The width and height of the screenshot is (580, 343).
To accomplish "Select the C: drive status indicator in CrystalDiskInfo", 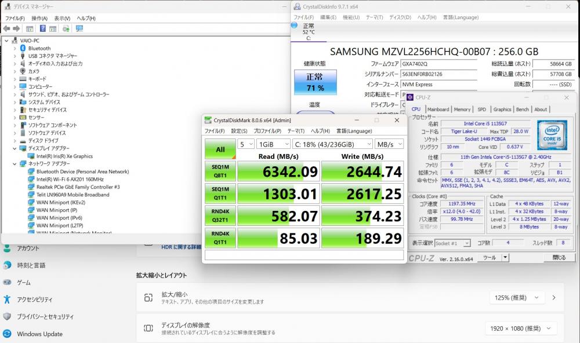I will point(308,32).
